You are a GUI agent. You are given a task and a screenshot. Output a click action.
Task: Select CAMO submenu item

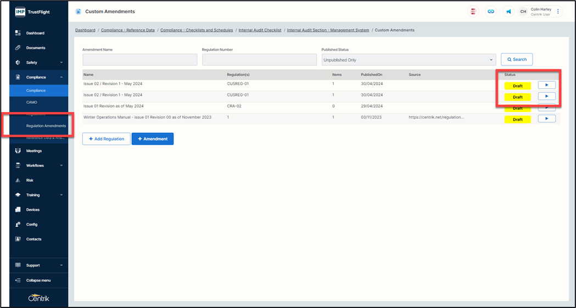(38, 103)
